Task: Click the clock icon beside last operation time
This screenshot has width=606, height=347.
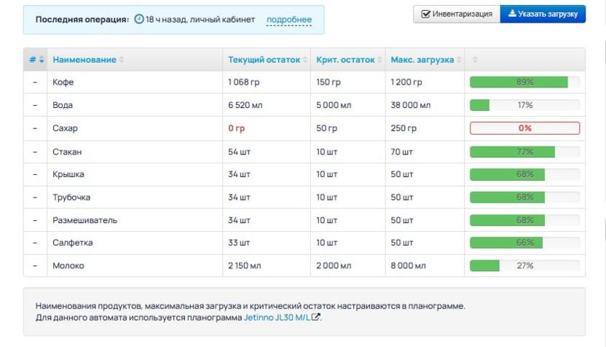Action: (139, 20)
